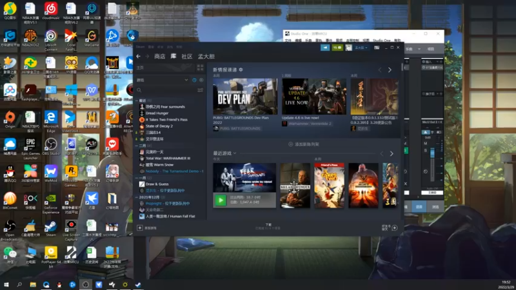This screenshot has height=290, width=516.
Task: Switch to 浏览 tab in Studio One
Action: 435,207
